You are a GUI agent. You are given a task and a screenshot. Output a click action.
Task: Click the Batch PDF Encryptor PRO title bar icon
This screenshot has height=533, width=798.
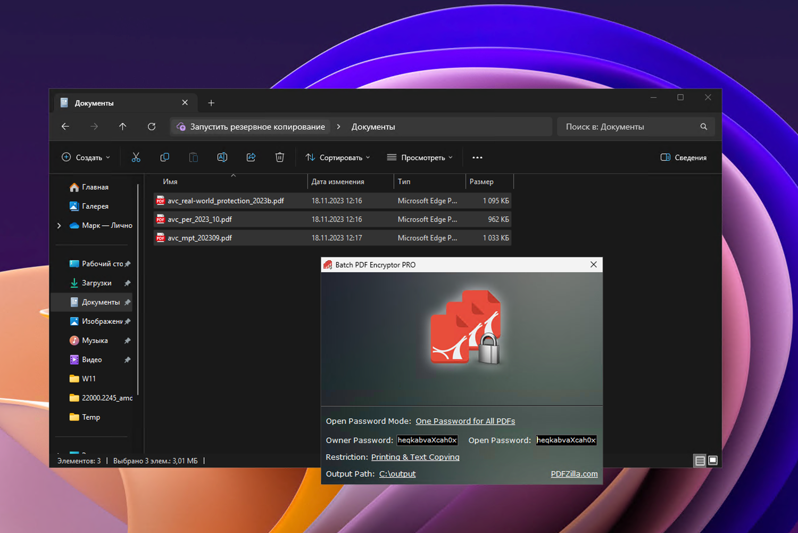(x=328, y=265)
